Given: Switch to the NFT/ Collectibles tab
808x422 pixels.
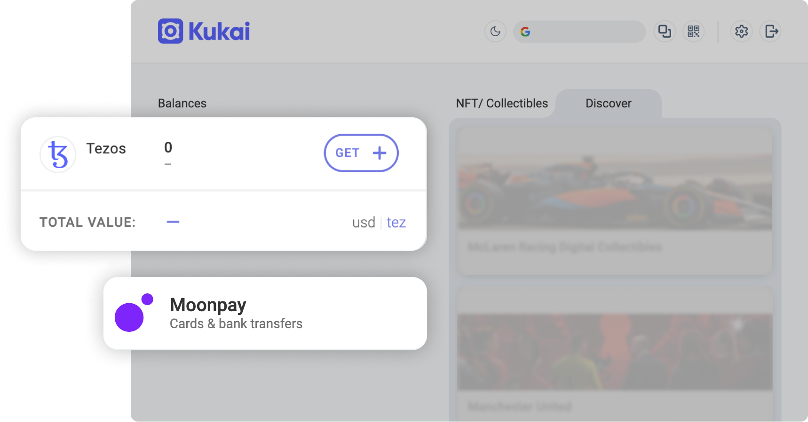Looking at the screenshot, I should [x=502, y=103].
